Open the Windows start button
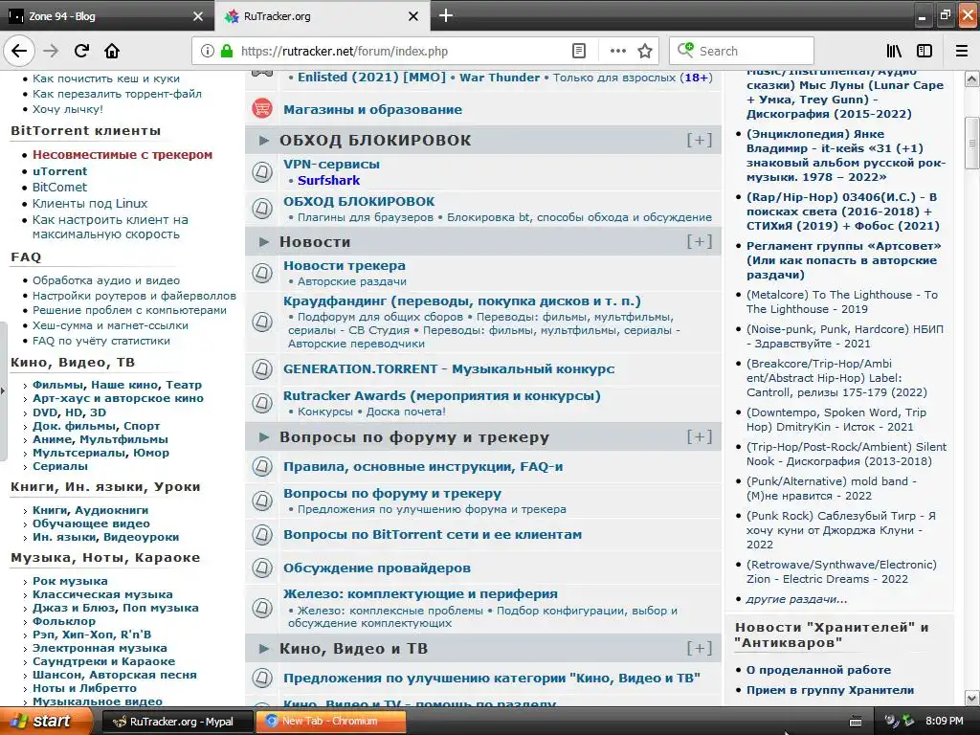The image size is (980, 735). (x=46, y=722)
